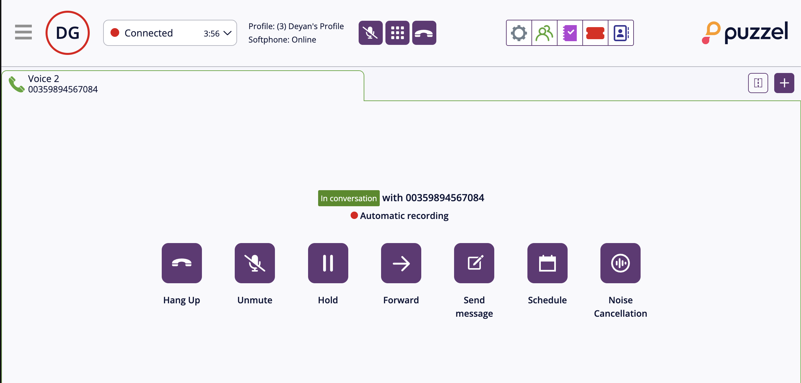This screenshot has width=801, height=383.
Task: Open the dial pad icon
Action: click(x=397, y=32)
